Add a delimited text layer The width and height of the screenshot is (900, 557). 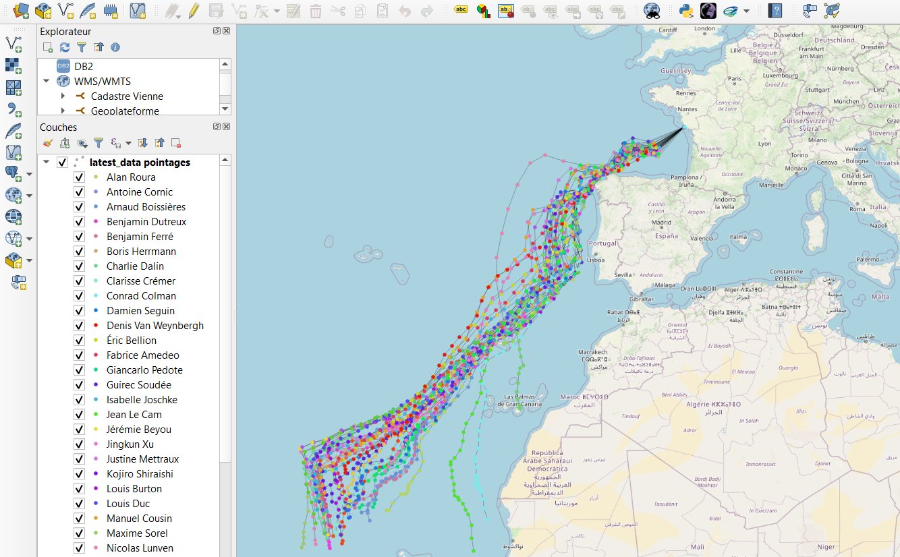pyautogui.click(x=13, y=109)
